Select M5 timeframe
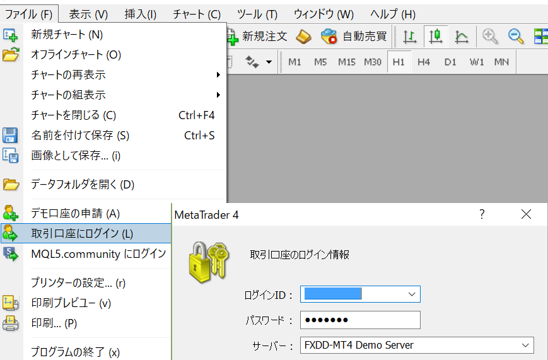548x360 pixels. 320,62
